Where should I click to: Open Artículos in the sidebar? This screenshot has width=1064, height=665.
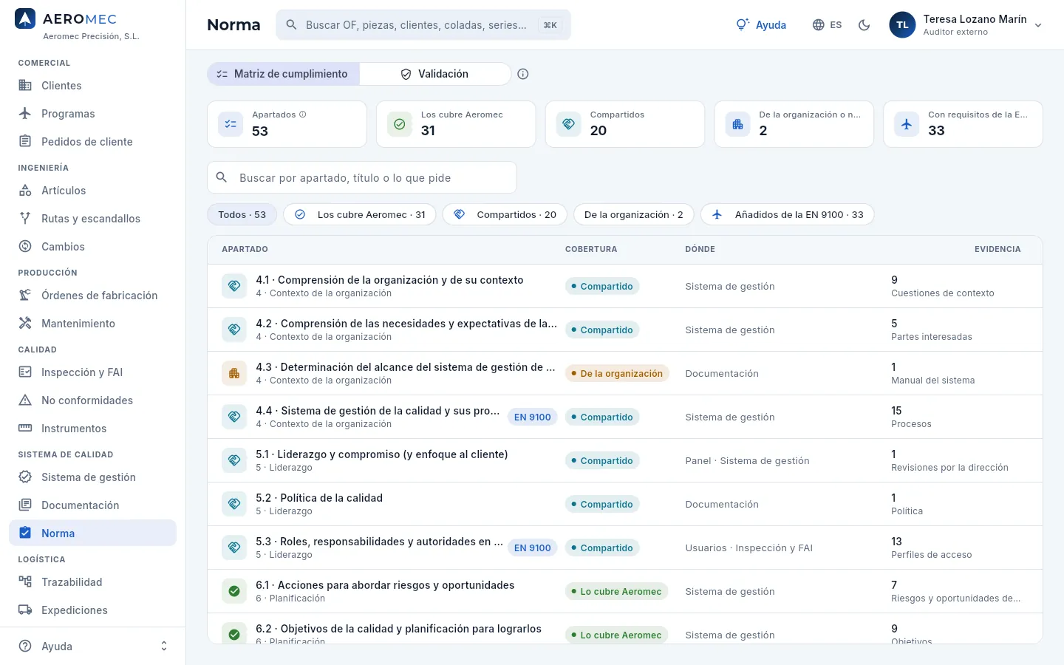(92, 191)
